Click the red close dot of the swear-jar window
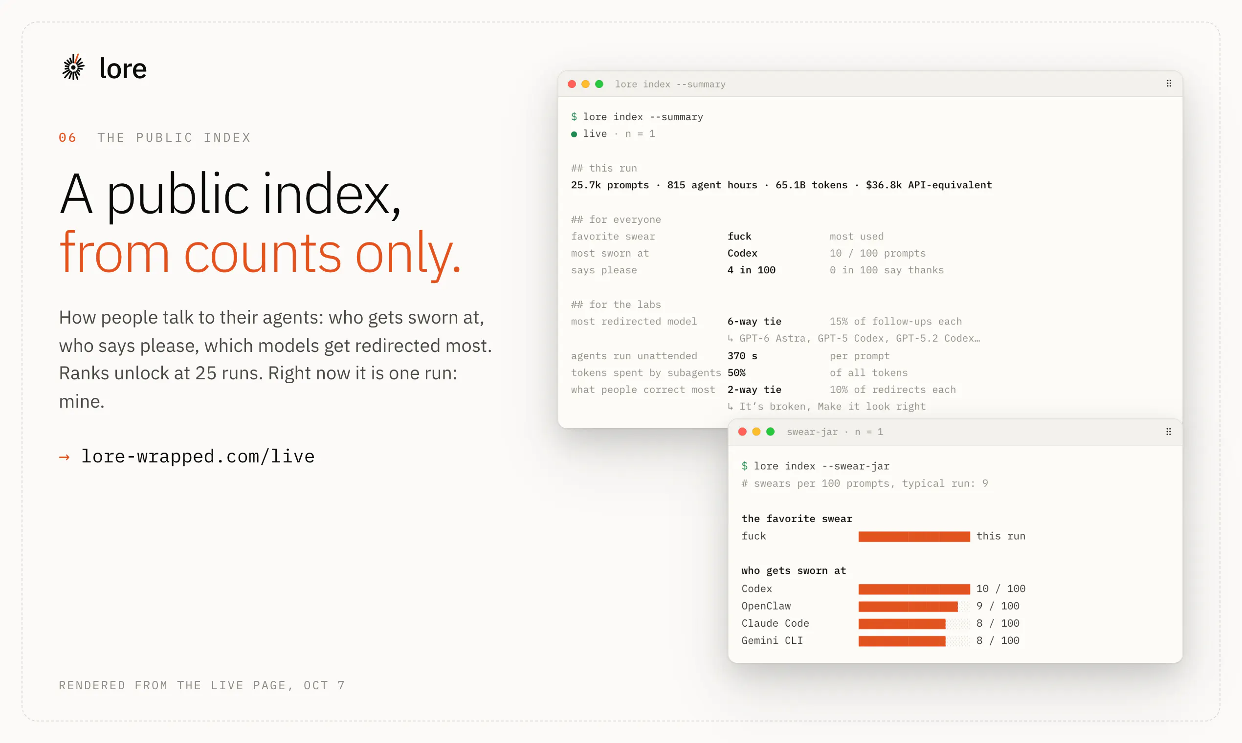The image size is (1242, 743). point(742,432)
